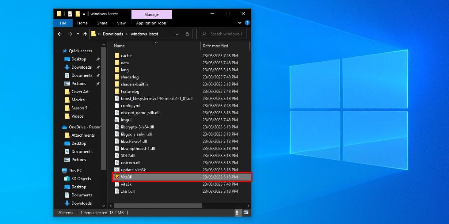
Task: Switch to the View tab
Action: [121, 23]
